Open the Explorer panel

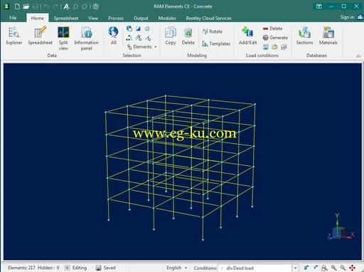coord(14,36)
